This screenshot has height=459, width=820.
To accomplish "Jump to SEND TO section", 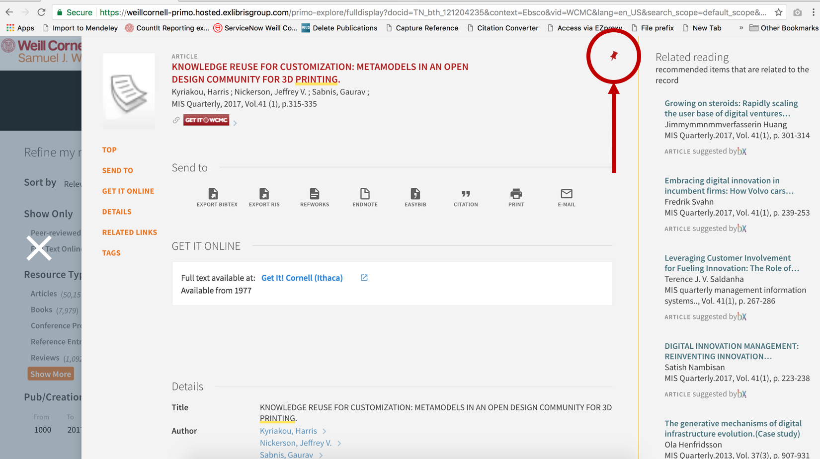I will 118,170.
